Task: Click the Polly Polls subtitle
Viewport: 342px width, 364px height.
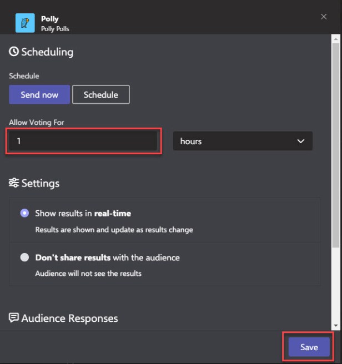Action: pos(55,28)
